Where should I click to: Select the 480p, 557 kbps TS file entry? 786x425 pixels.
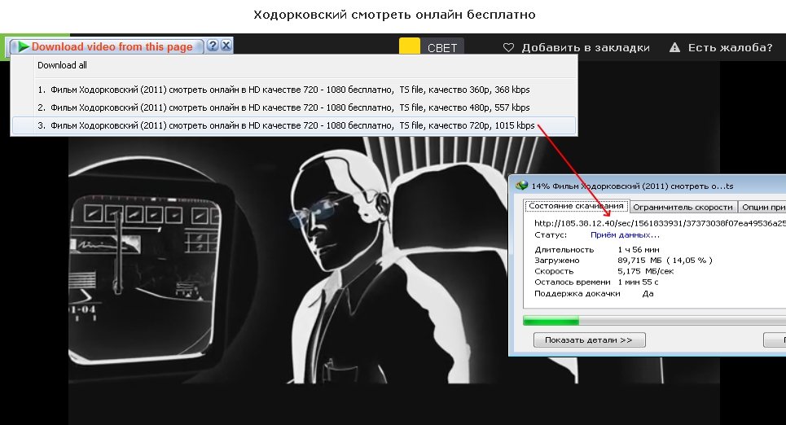tap(294, 107)
